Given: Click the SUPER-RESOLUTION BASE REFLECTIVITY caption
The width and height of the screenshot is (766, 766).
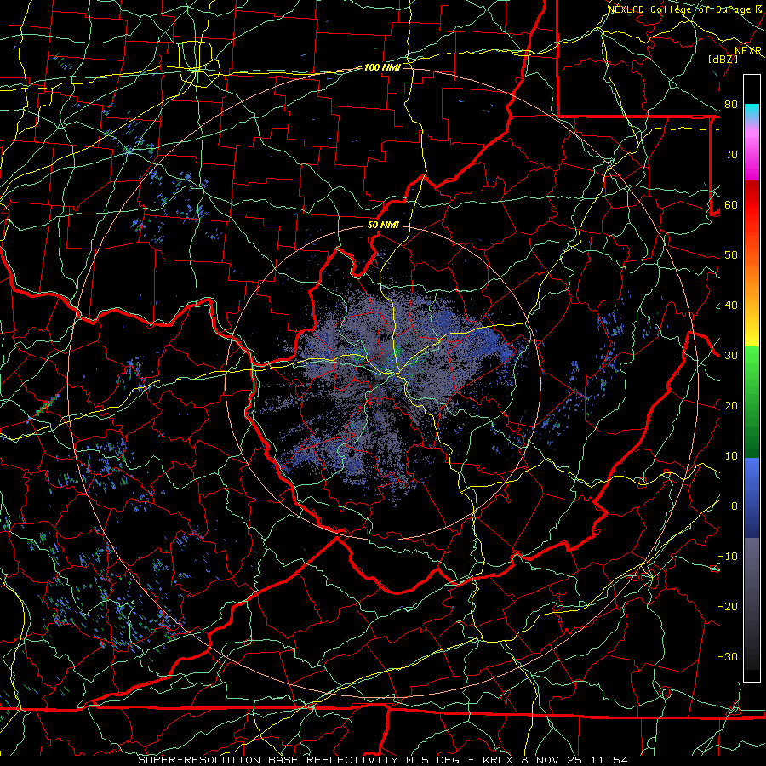Looking at the screenshot, I should (268, 760).
